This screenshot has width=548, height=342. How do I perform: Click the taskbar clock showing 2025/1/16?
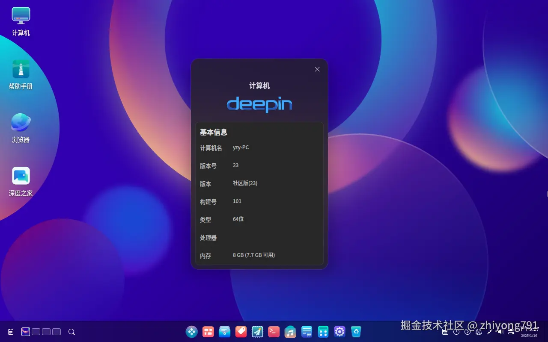529,332
